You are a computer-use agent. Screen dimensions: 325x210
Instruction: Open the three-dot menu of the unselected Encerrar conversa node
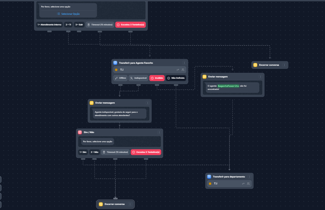284,65
